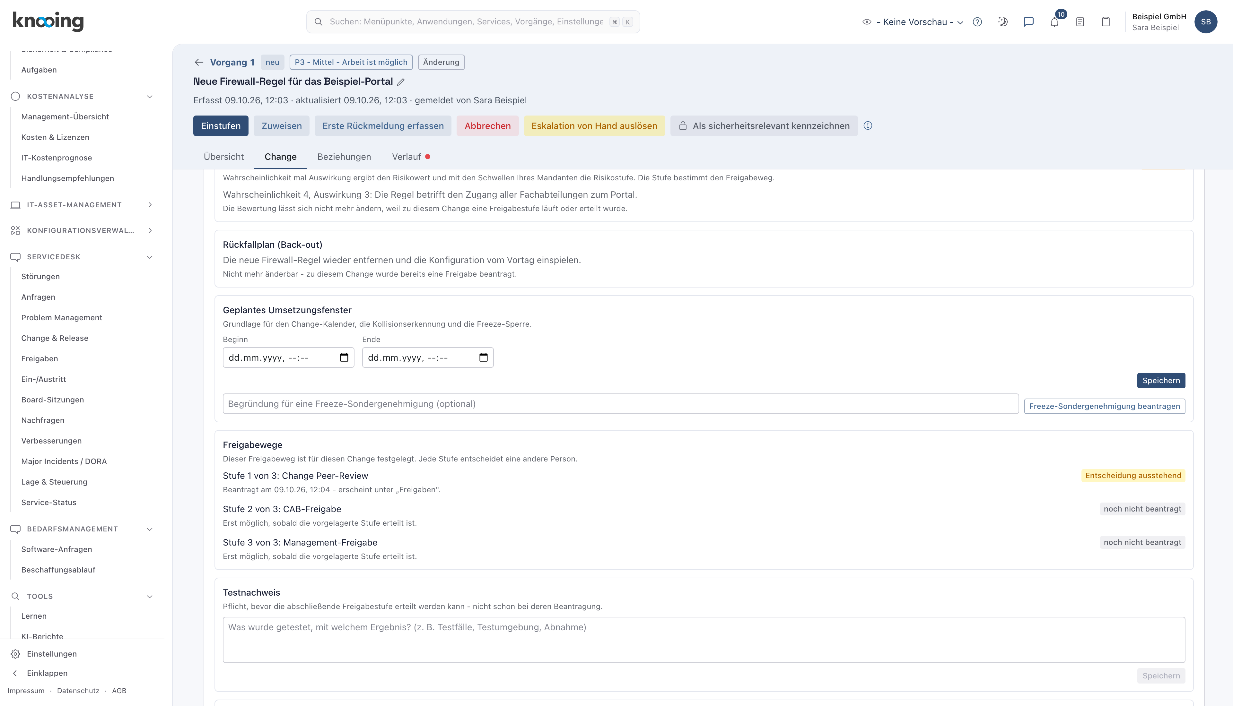
Task: Open the Beziehungen tab
Action: [344, 157]
